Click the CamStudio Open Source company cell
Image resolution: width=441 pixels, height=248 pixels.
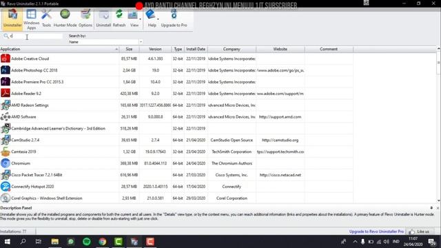pos(232,140)
